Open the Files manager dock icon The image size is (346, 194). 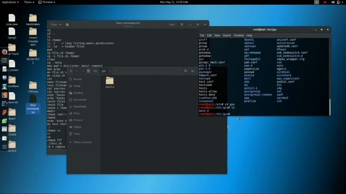tap(4, 69)
